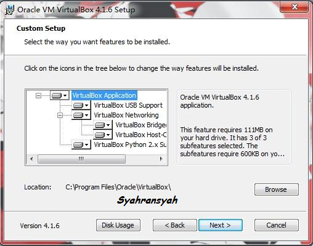The height and width of the screenshot is (246, 313).
Task: Go back to the previous setup page
Action: click(175, 225)
